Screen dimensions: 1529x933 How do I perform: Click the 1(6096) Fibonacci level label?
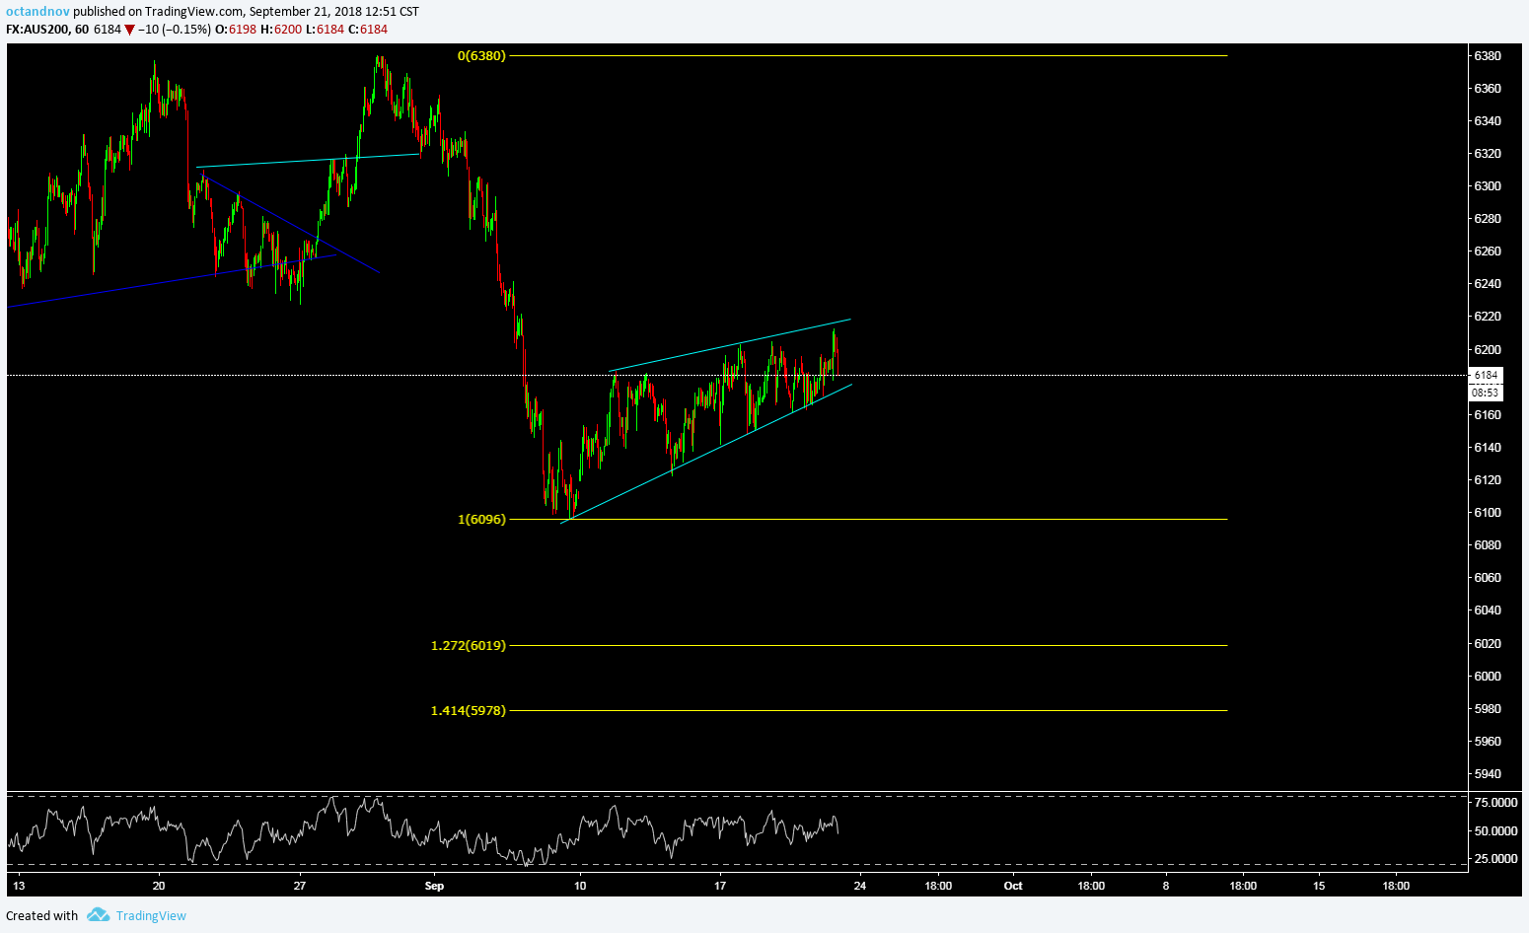481,519
